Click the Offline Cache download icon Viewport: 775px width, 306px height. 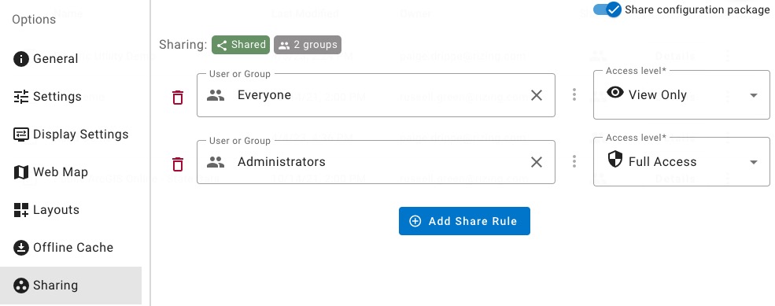20,248
